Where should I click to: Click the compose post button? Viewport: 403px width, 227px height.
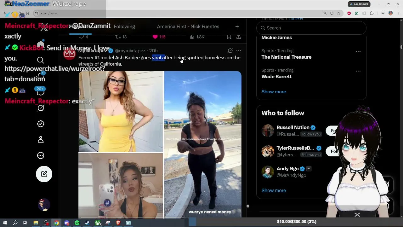(x=44, y=174)
